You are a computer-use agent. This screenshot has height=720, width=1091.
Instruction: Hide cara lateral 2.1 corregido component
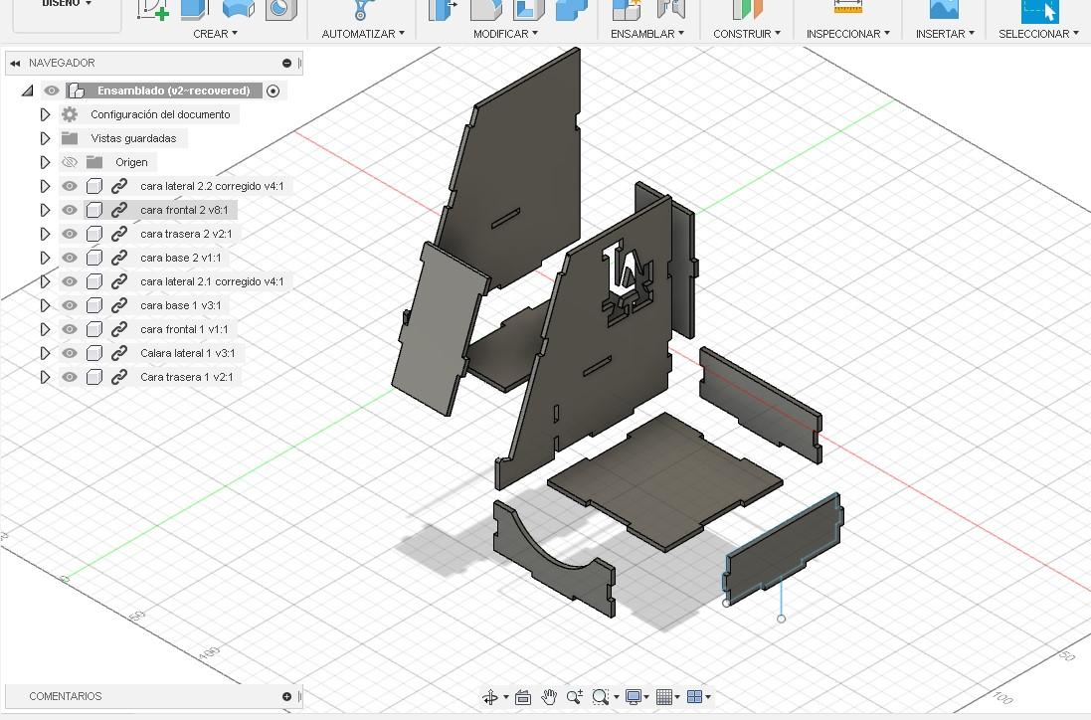pyautogui.click(x=69, y=281)
